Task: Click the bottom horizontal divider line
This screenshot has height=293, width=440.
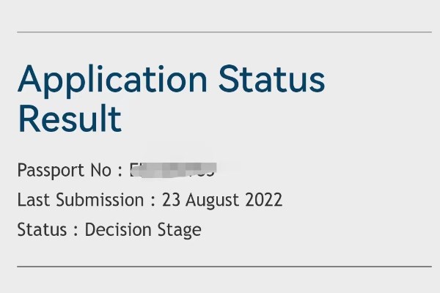Action: tap(224, 266)
